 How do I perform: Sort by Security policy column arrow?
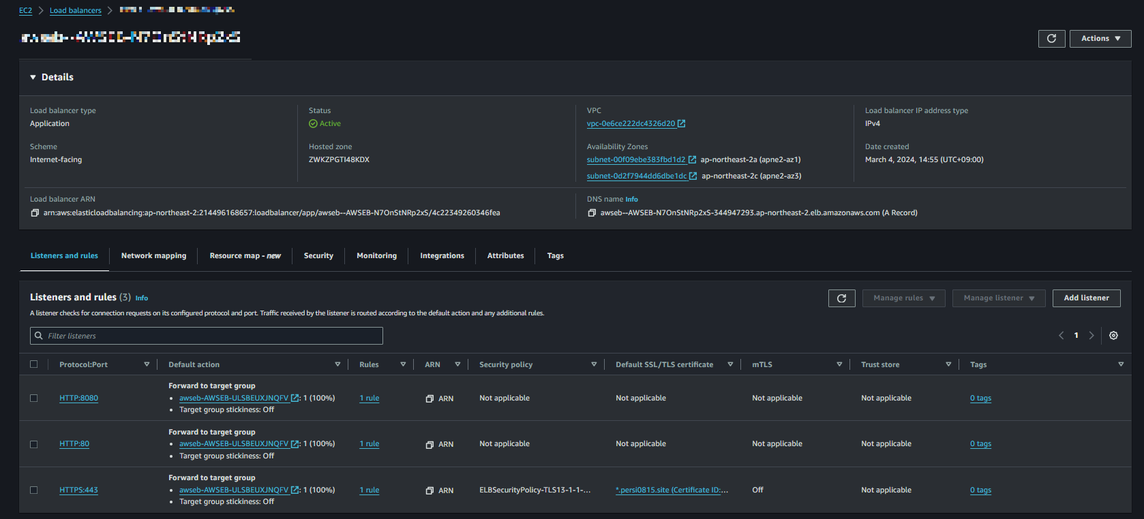(x=594, y=364)
